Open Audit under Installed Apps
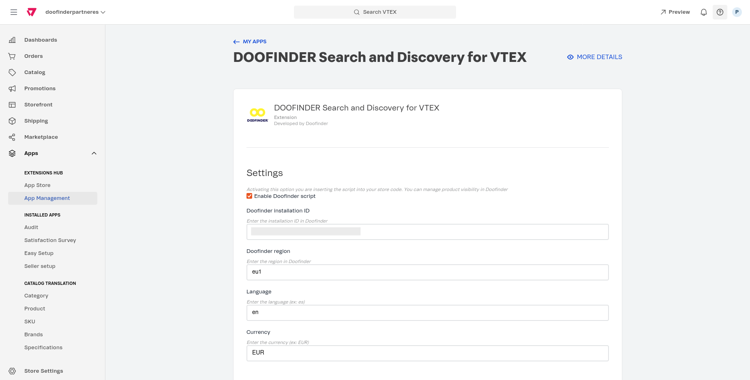 [31, 227]
